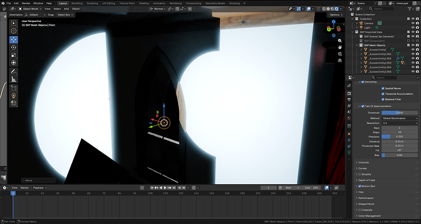Hide the Camera object in outliner

[413, 23]
